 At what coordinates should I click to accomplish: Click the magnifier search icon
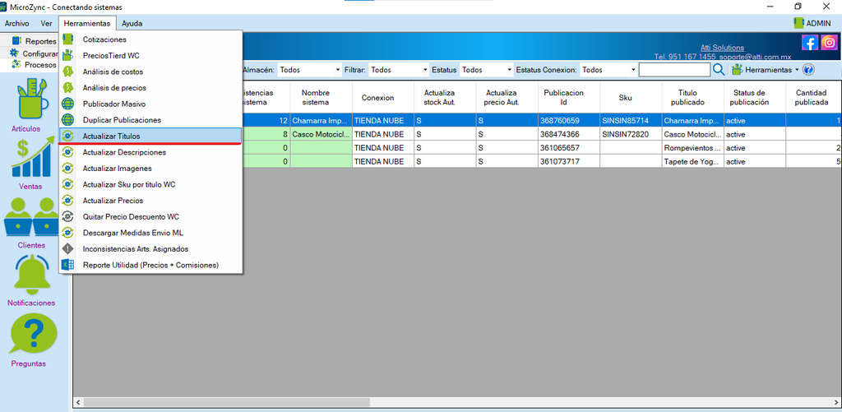point(719,70)
